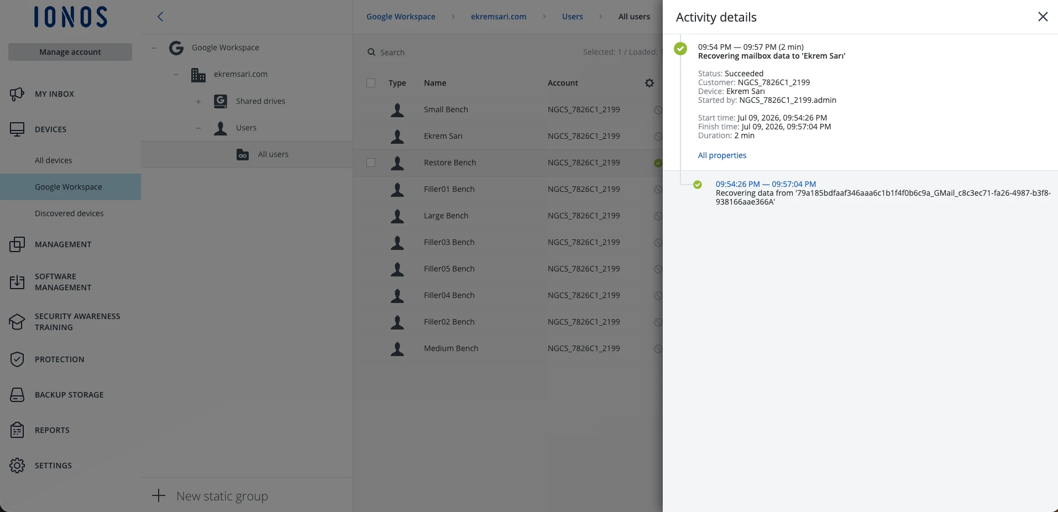Click the BACKUP STORAGE menu label
This screenshot has height=512, width=1058.
point(69,395)
